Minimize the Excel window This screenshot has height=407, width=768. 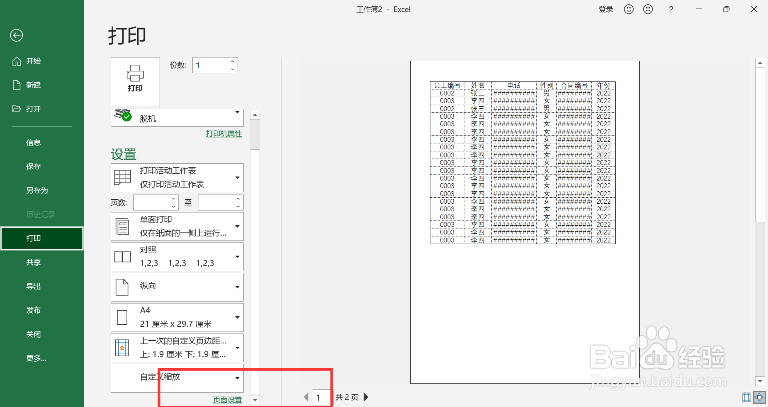point(699,9)
